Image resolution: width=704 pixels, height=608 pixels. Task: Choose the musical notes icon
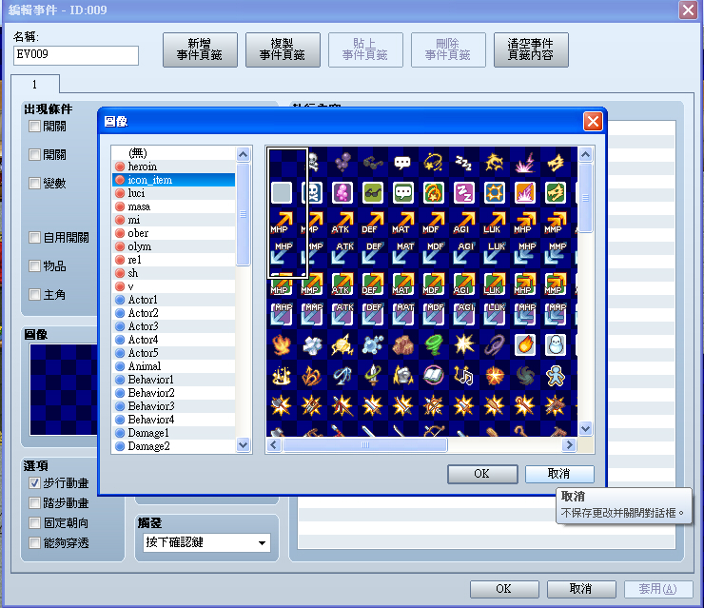(x=464, y=376)
